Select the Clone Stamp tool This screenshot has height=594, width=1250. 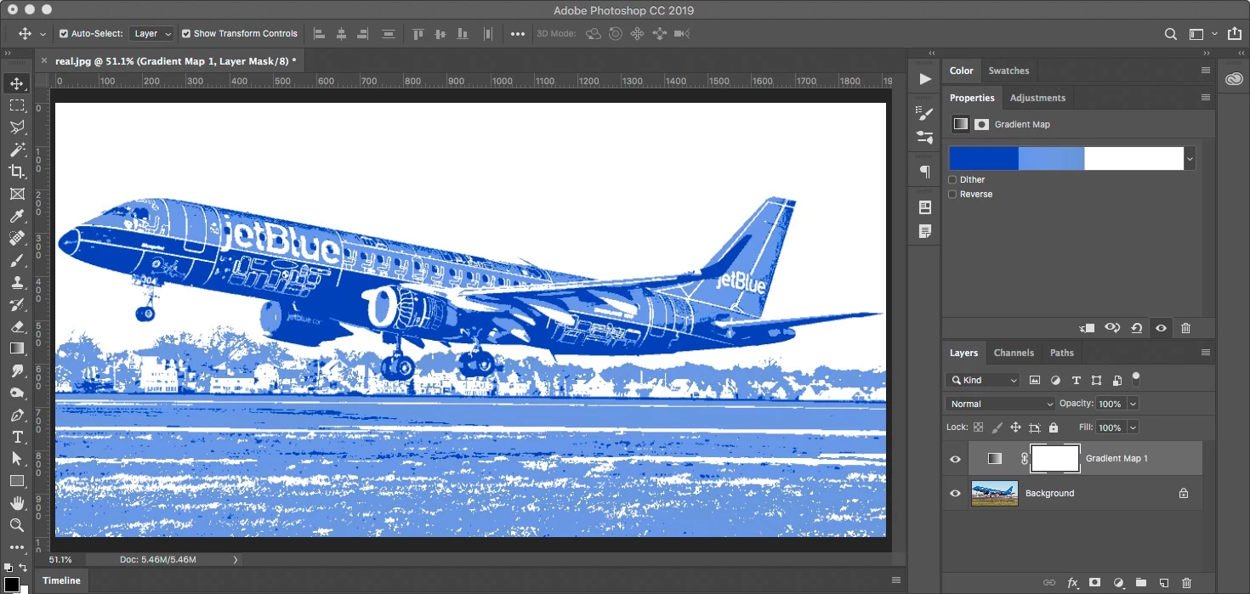17,282
